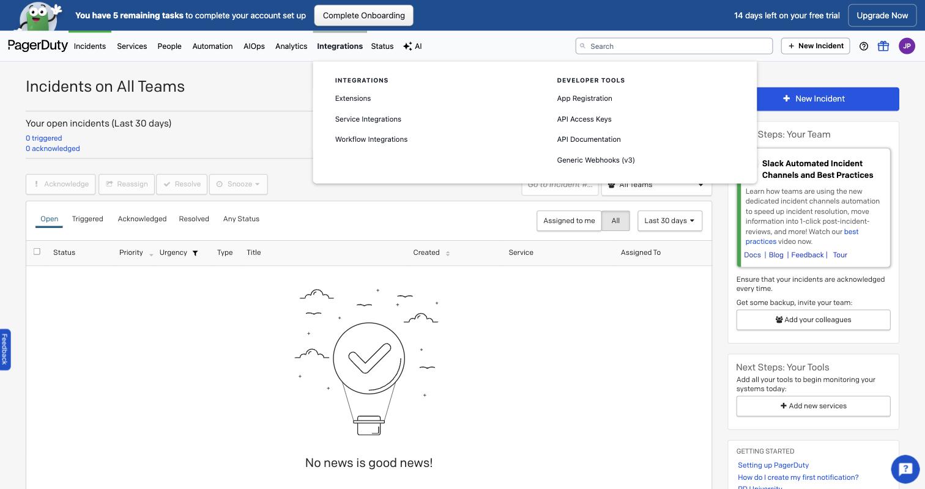
Task: Click Add your colleagues button
Action: pyautogui.click(x=813, y=320)
